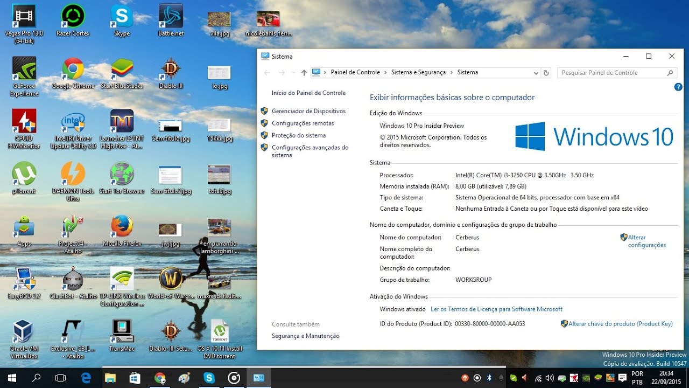Open the Apps desktop shortcut

click(24, 231)
